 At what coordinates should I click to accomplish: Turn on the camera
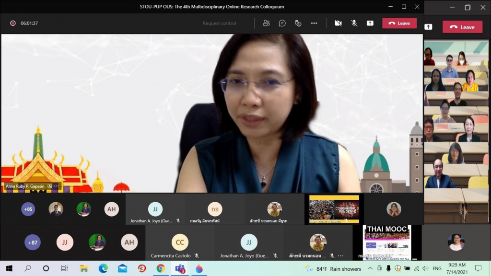point(338,23)
